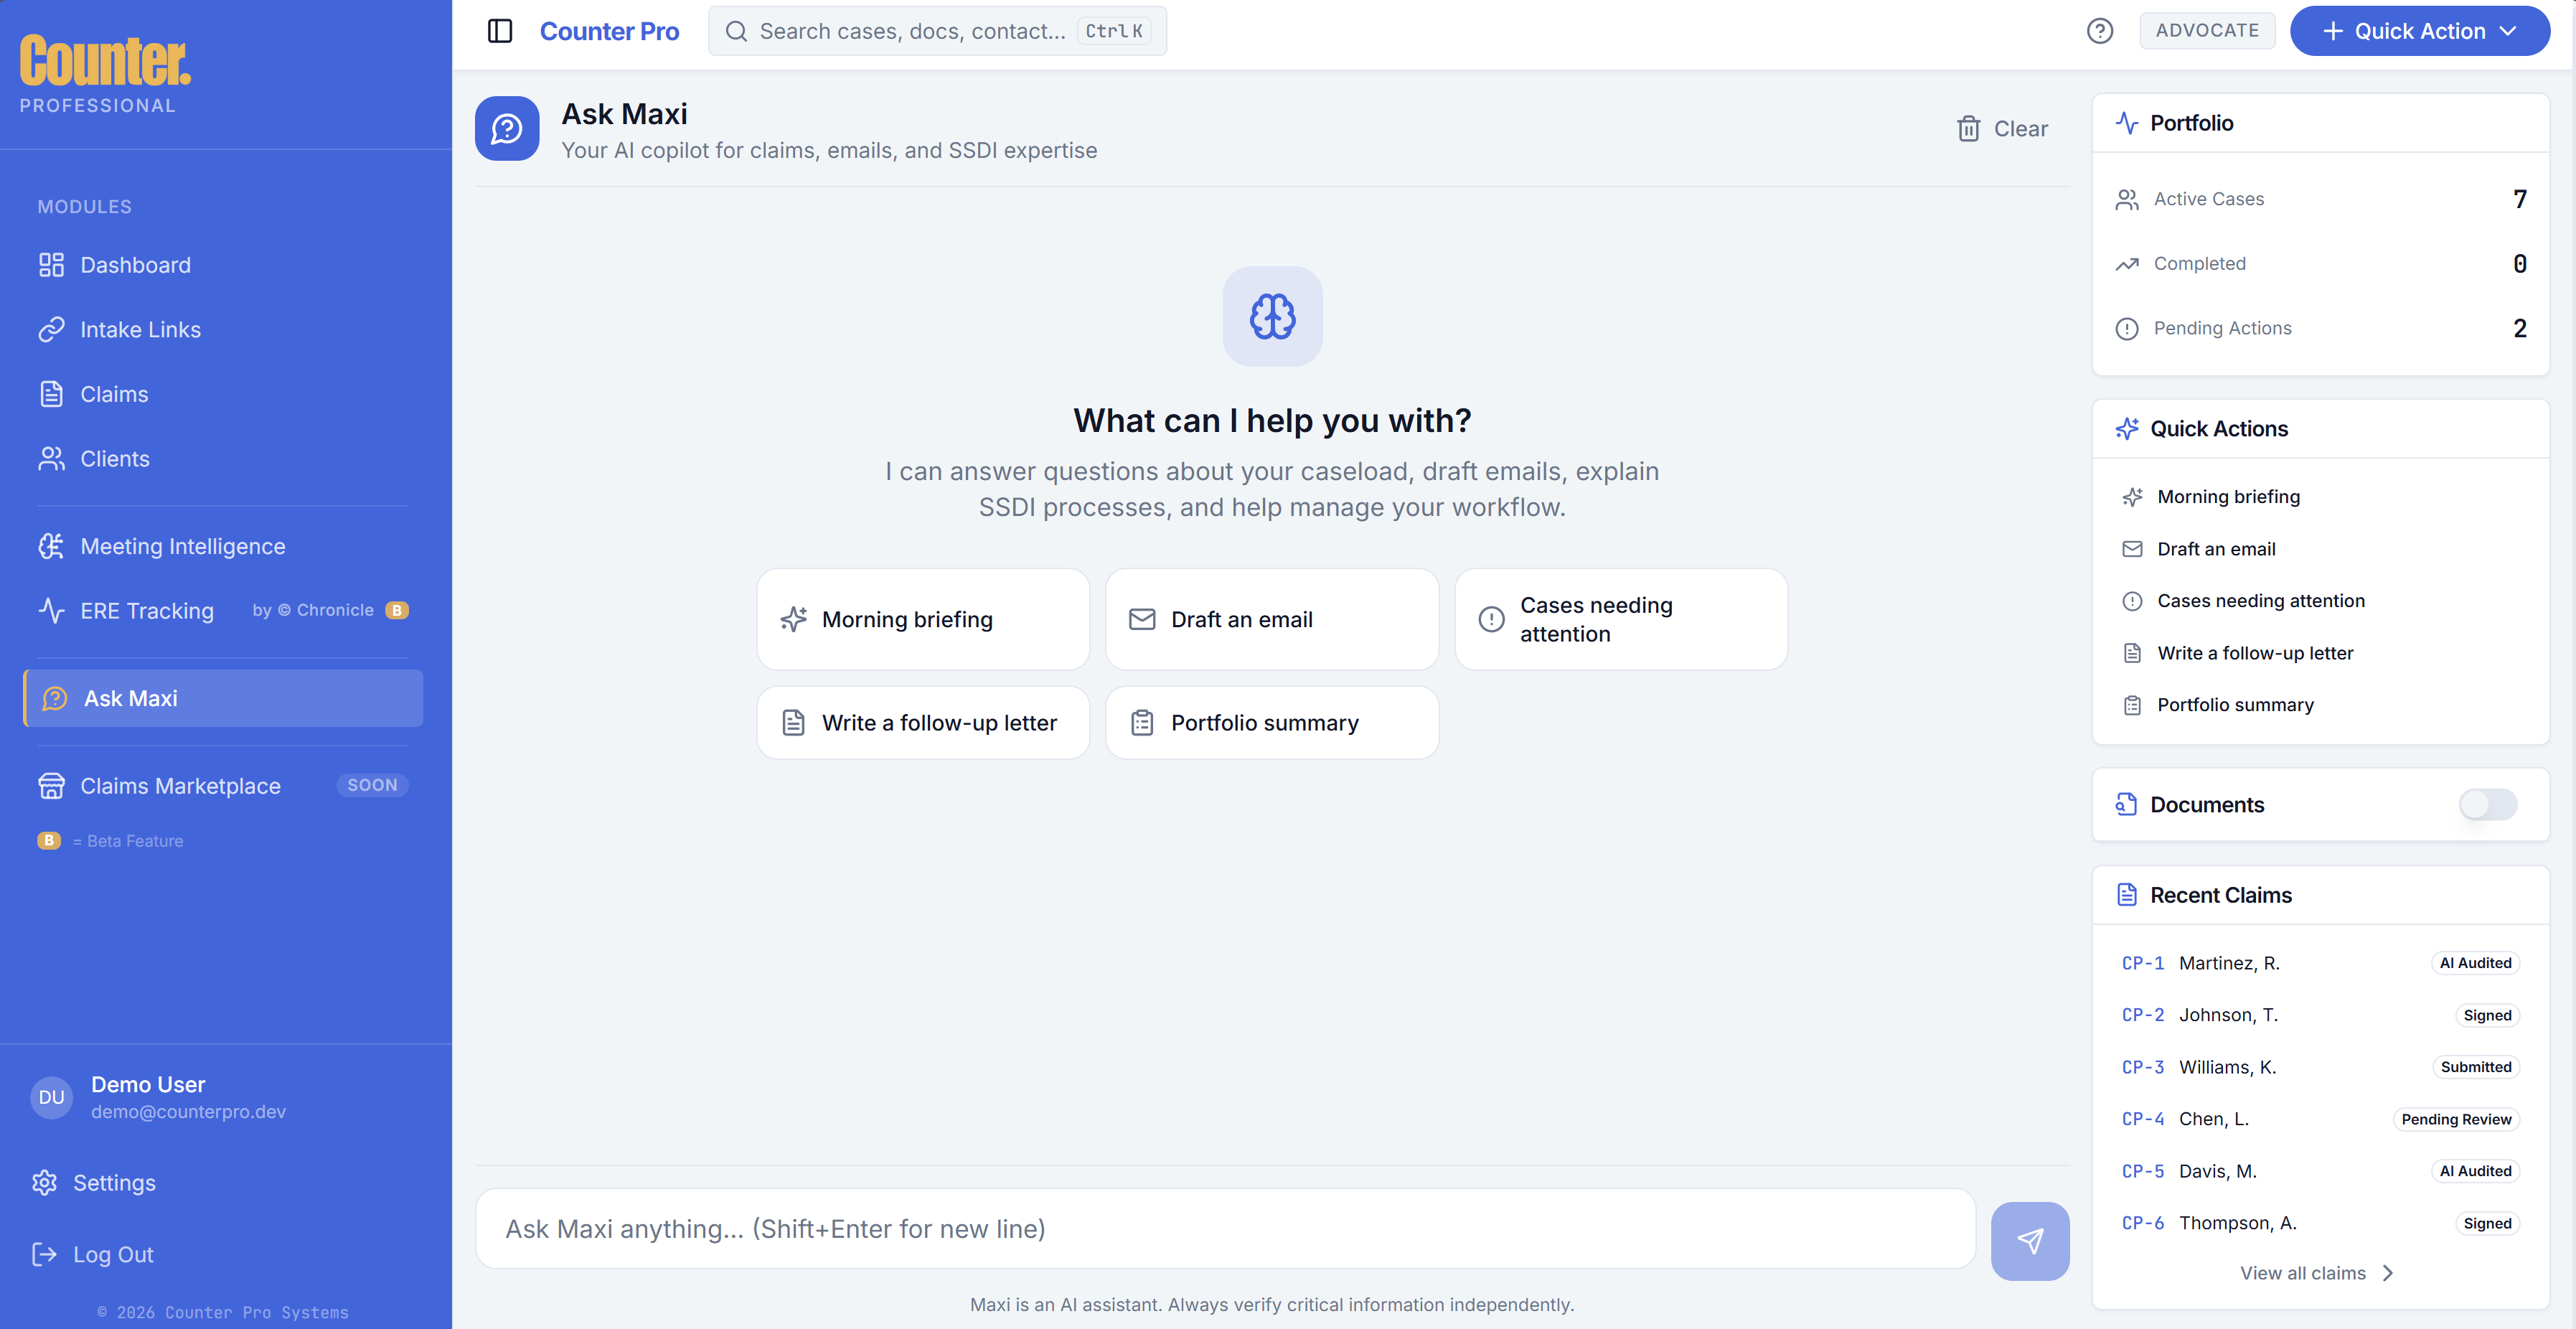Enable the Documents toggle switch
The image size is (2576, 1329).
click(2488, 805)
